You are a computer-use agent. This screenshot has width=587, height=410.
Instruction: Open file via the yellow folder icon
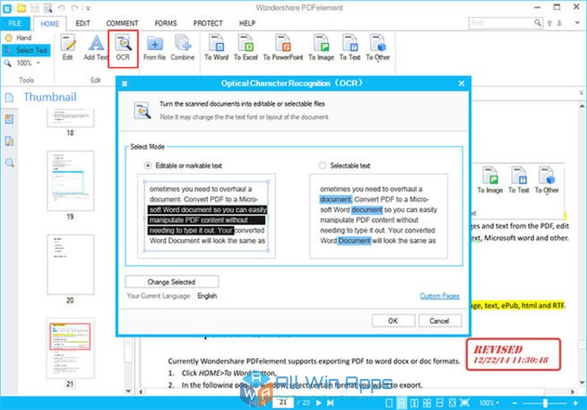pyautogui.click(x=21, y=8)
